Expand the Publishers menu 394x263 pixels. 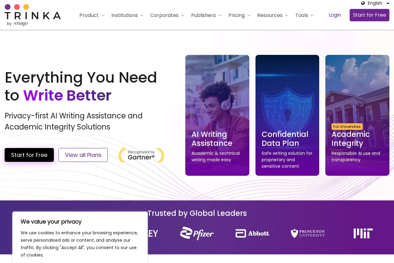click(x=206, y=15)
